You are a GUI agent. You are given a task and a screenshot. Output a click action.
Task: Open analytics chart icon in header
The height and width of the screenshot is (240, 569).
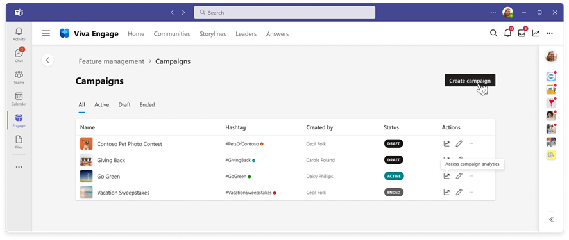[x=536, y=33]
